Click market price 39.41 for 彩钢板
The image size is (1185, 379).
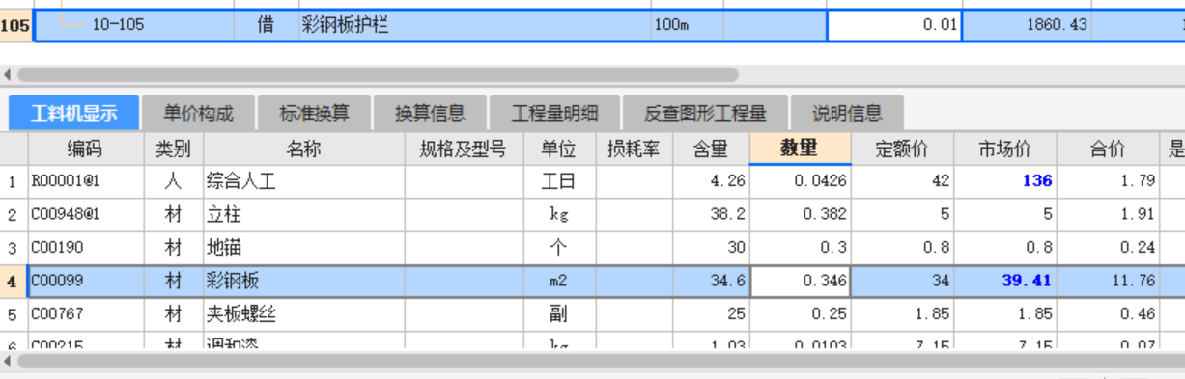(x=1004, y=282)
